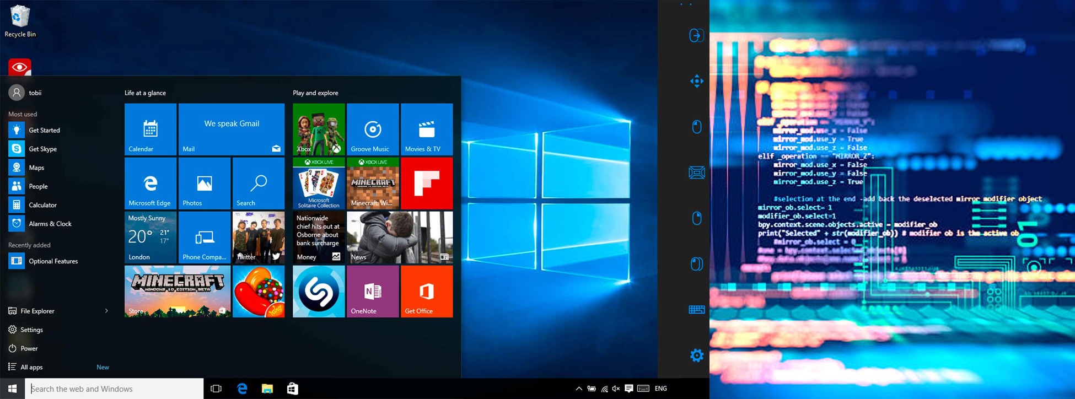Viewport: 1075px width, 399px height.
Task: Click the Windows Start button
Action: click(x=12, y=389)
